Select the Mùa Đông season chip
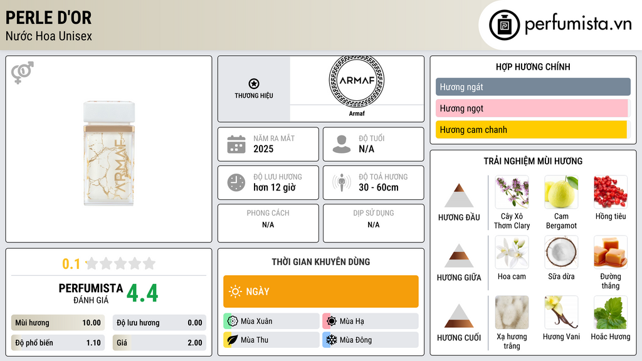Screen dimensions: 642x361 tap(370, 340)
